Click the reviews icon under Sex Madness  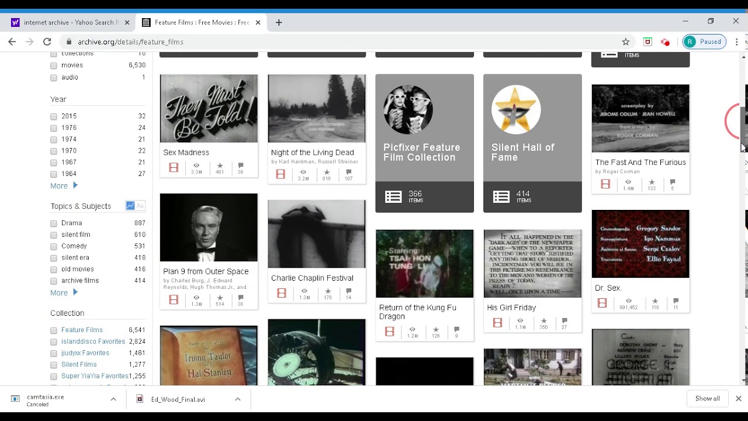click(x=241, y=165)
